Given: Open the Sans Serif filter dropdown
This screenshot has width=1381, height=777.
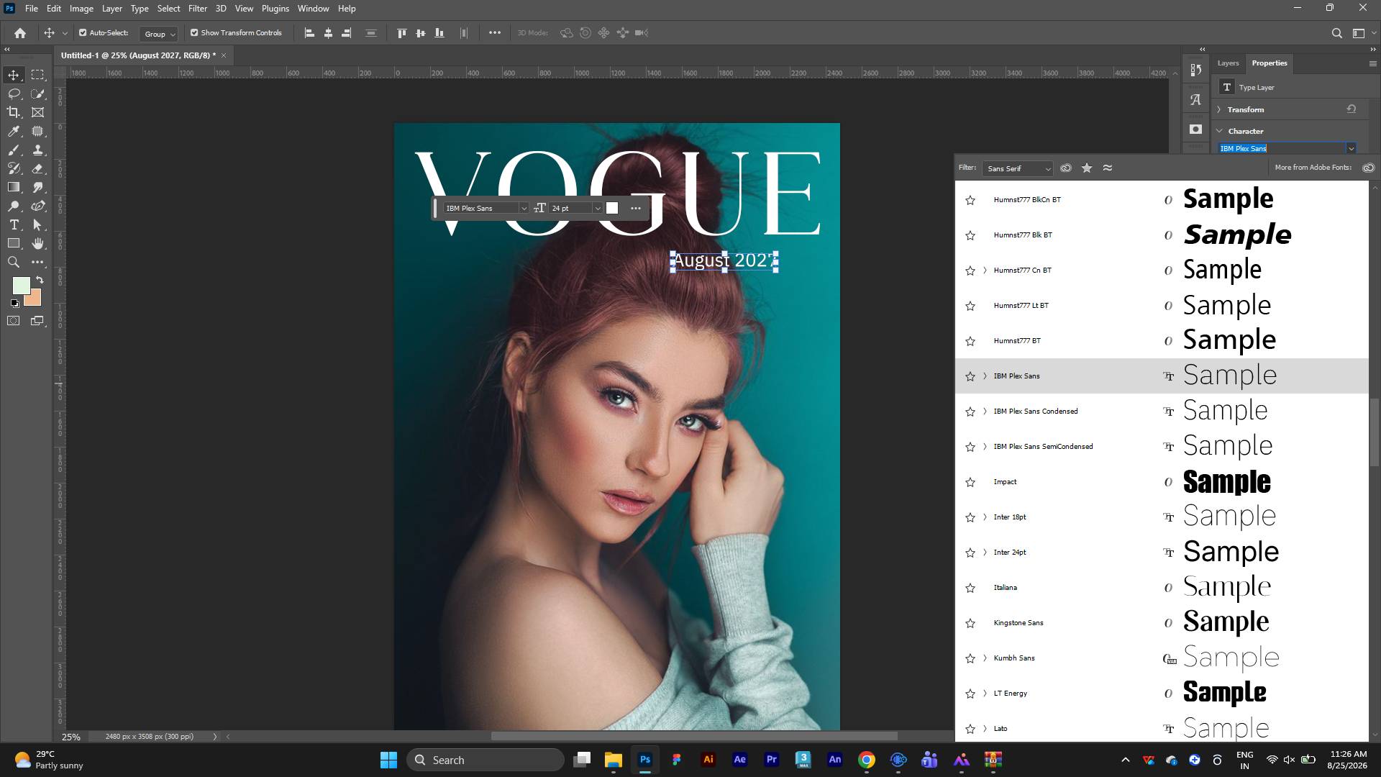Looking at the screenshot, I should pyautogui.click(x=1018, y=168).
